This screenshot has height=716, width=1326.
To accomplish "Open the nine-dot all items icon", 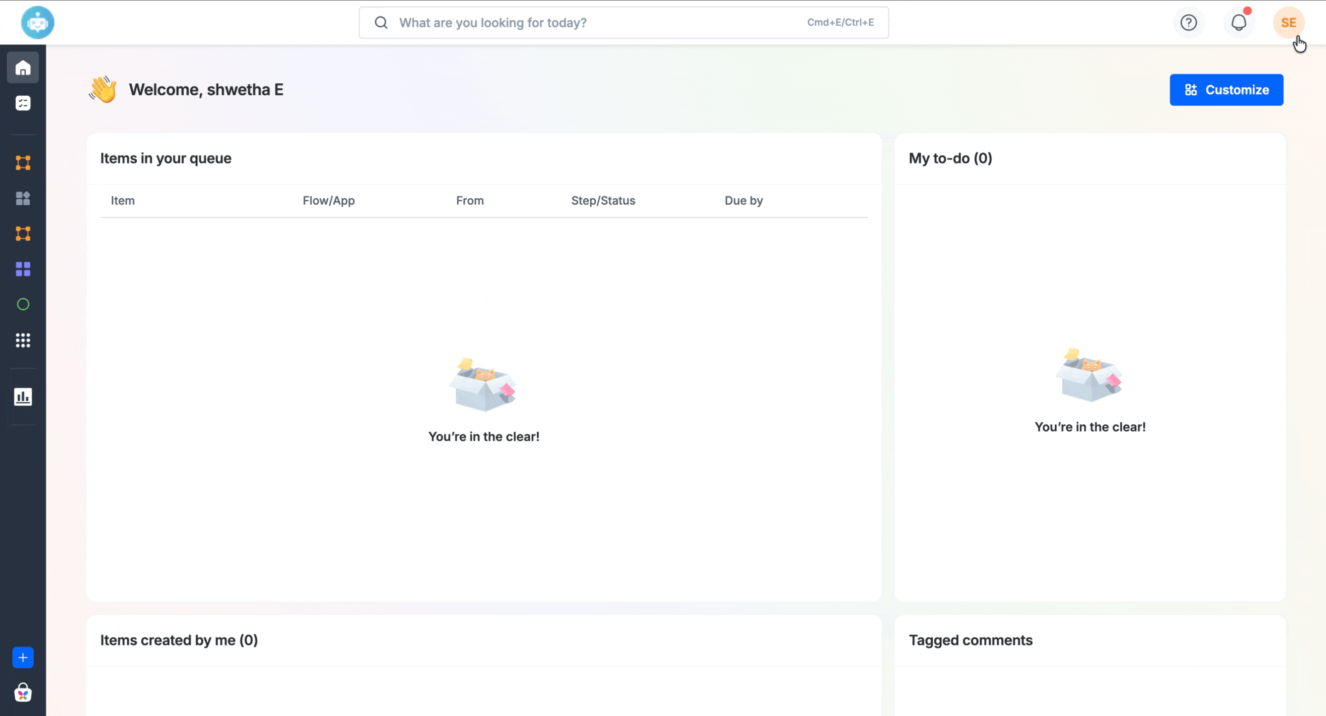I will click(x=23, y=340).
